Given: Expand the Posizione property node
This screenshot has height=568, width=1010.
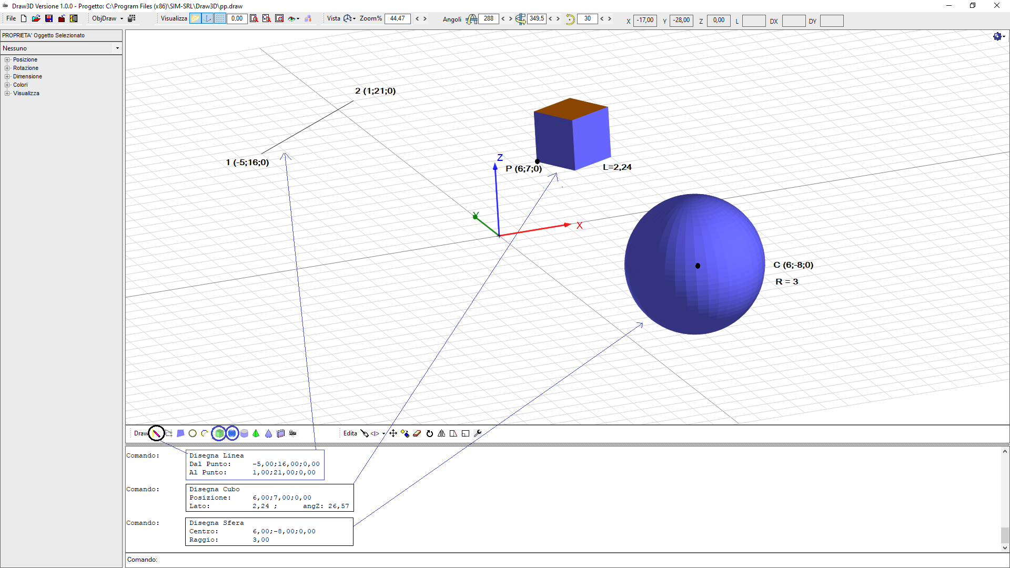Looking at the screenshot, I should click(7, 60).
